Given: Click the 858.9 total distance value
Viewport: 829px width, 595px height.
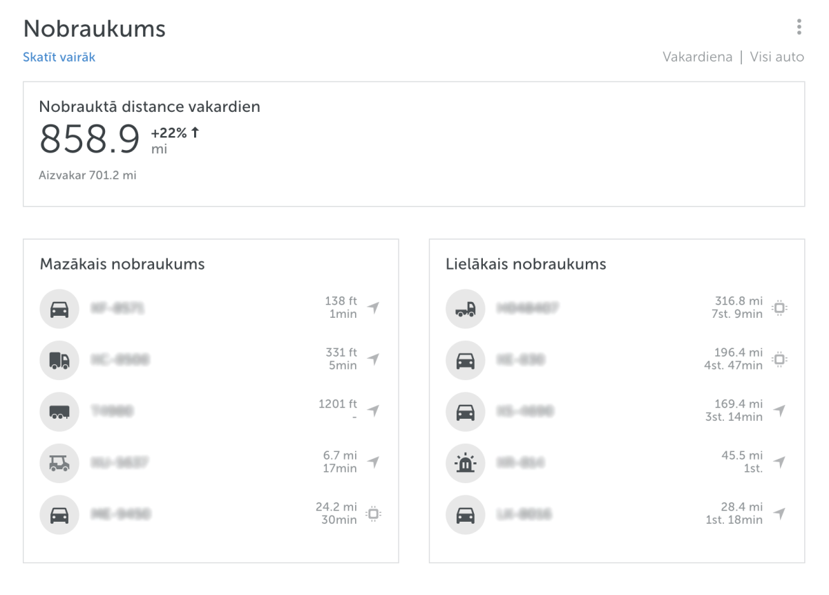Looking at the screenshot, I should click(90, 139).
